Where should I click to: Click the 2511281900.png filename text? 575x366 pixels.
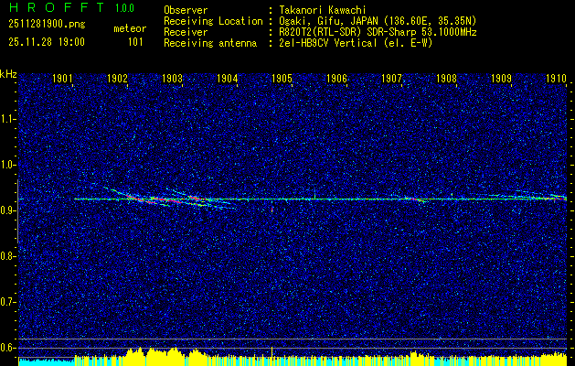pyautogui.click(x=47, y=25)
